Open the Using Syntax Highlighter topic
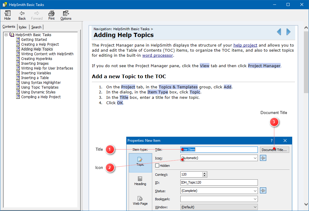The width and height of the screenshot is (309, 211). [x=41, y=83]
